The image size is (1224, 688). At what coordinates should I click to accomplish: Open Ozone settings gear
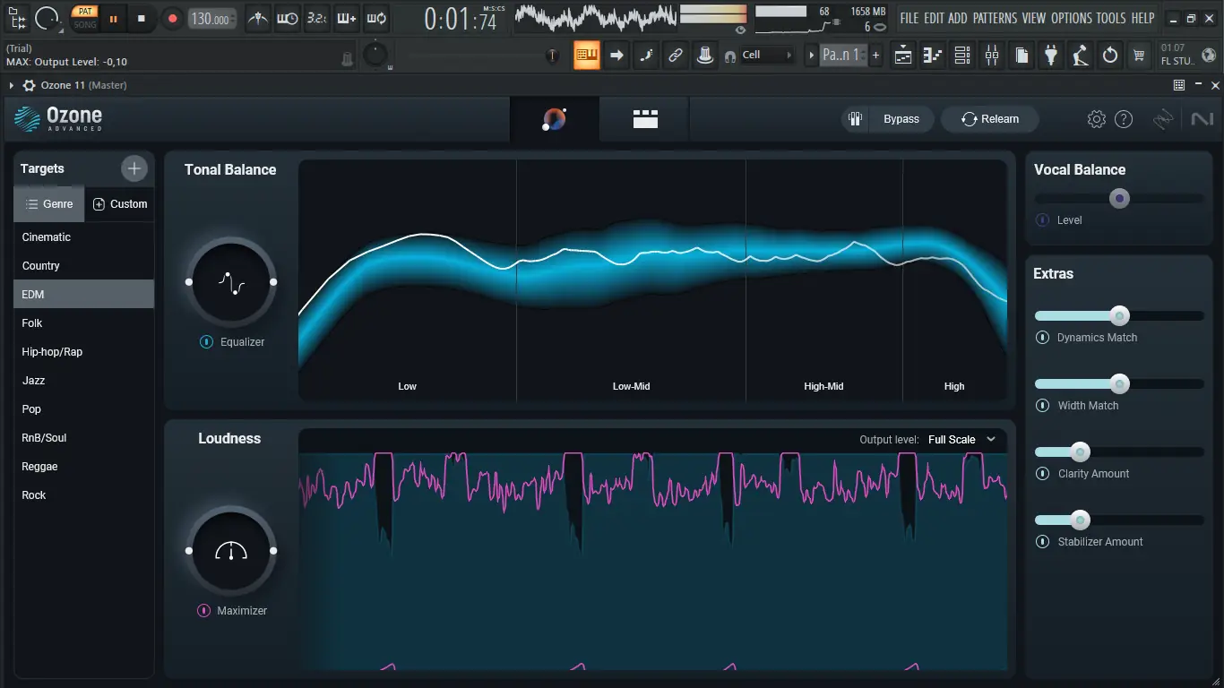coord(1097,119)
